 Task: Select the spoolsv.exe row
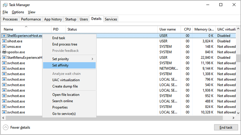pos(118,52)
